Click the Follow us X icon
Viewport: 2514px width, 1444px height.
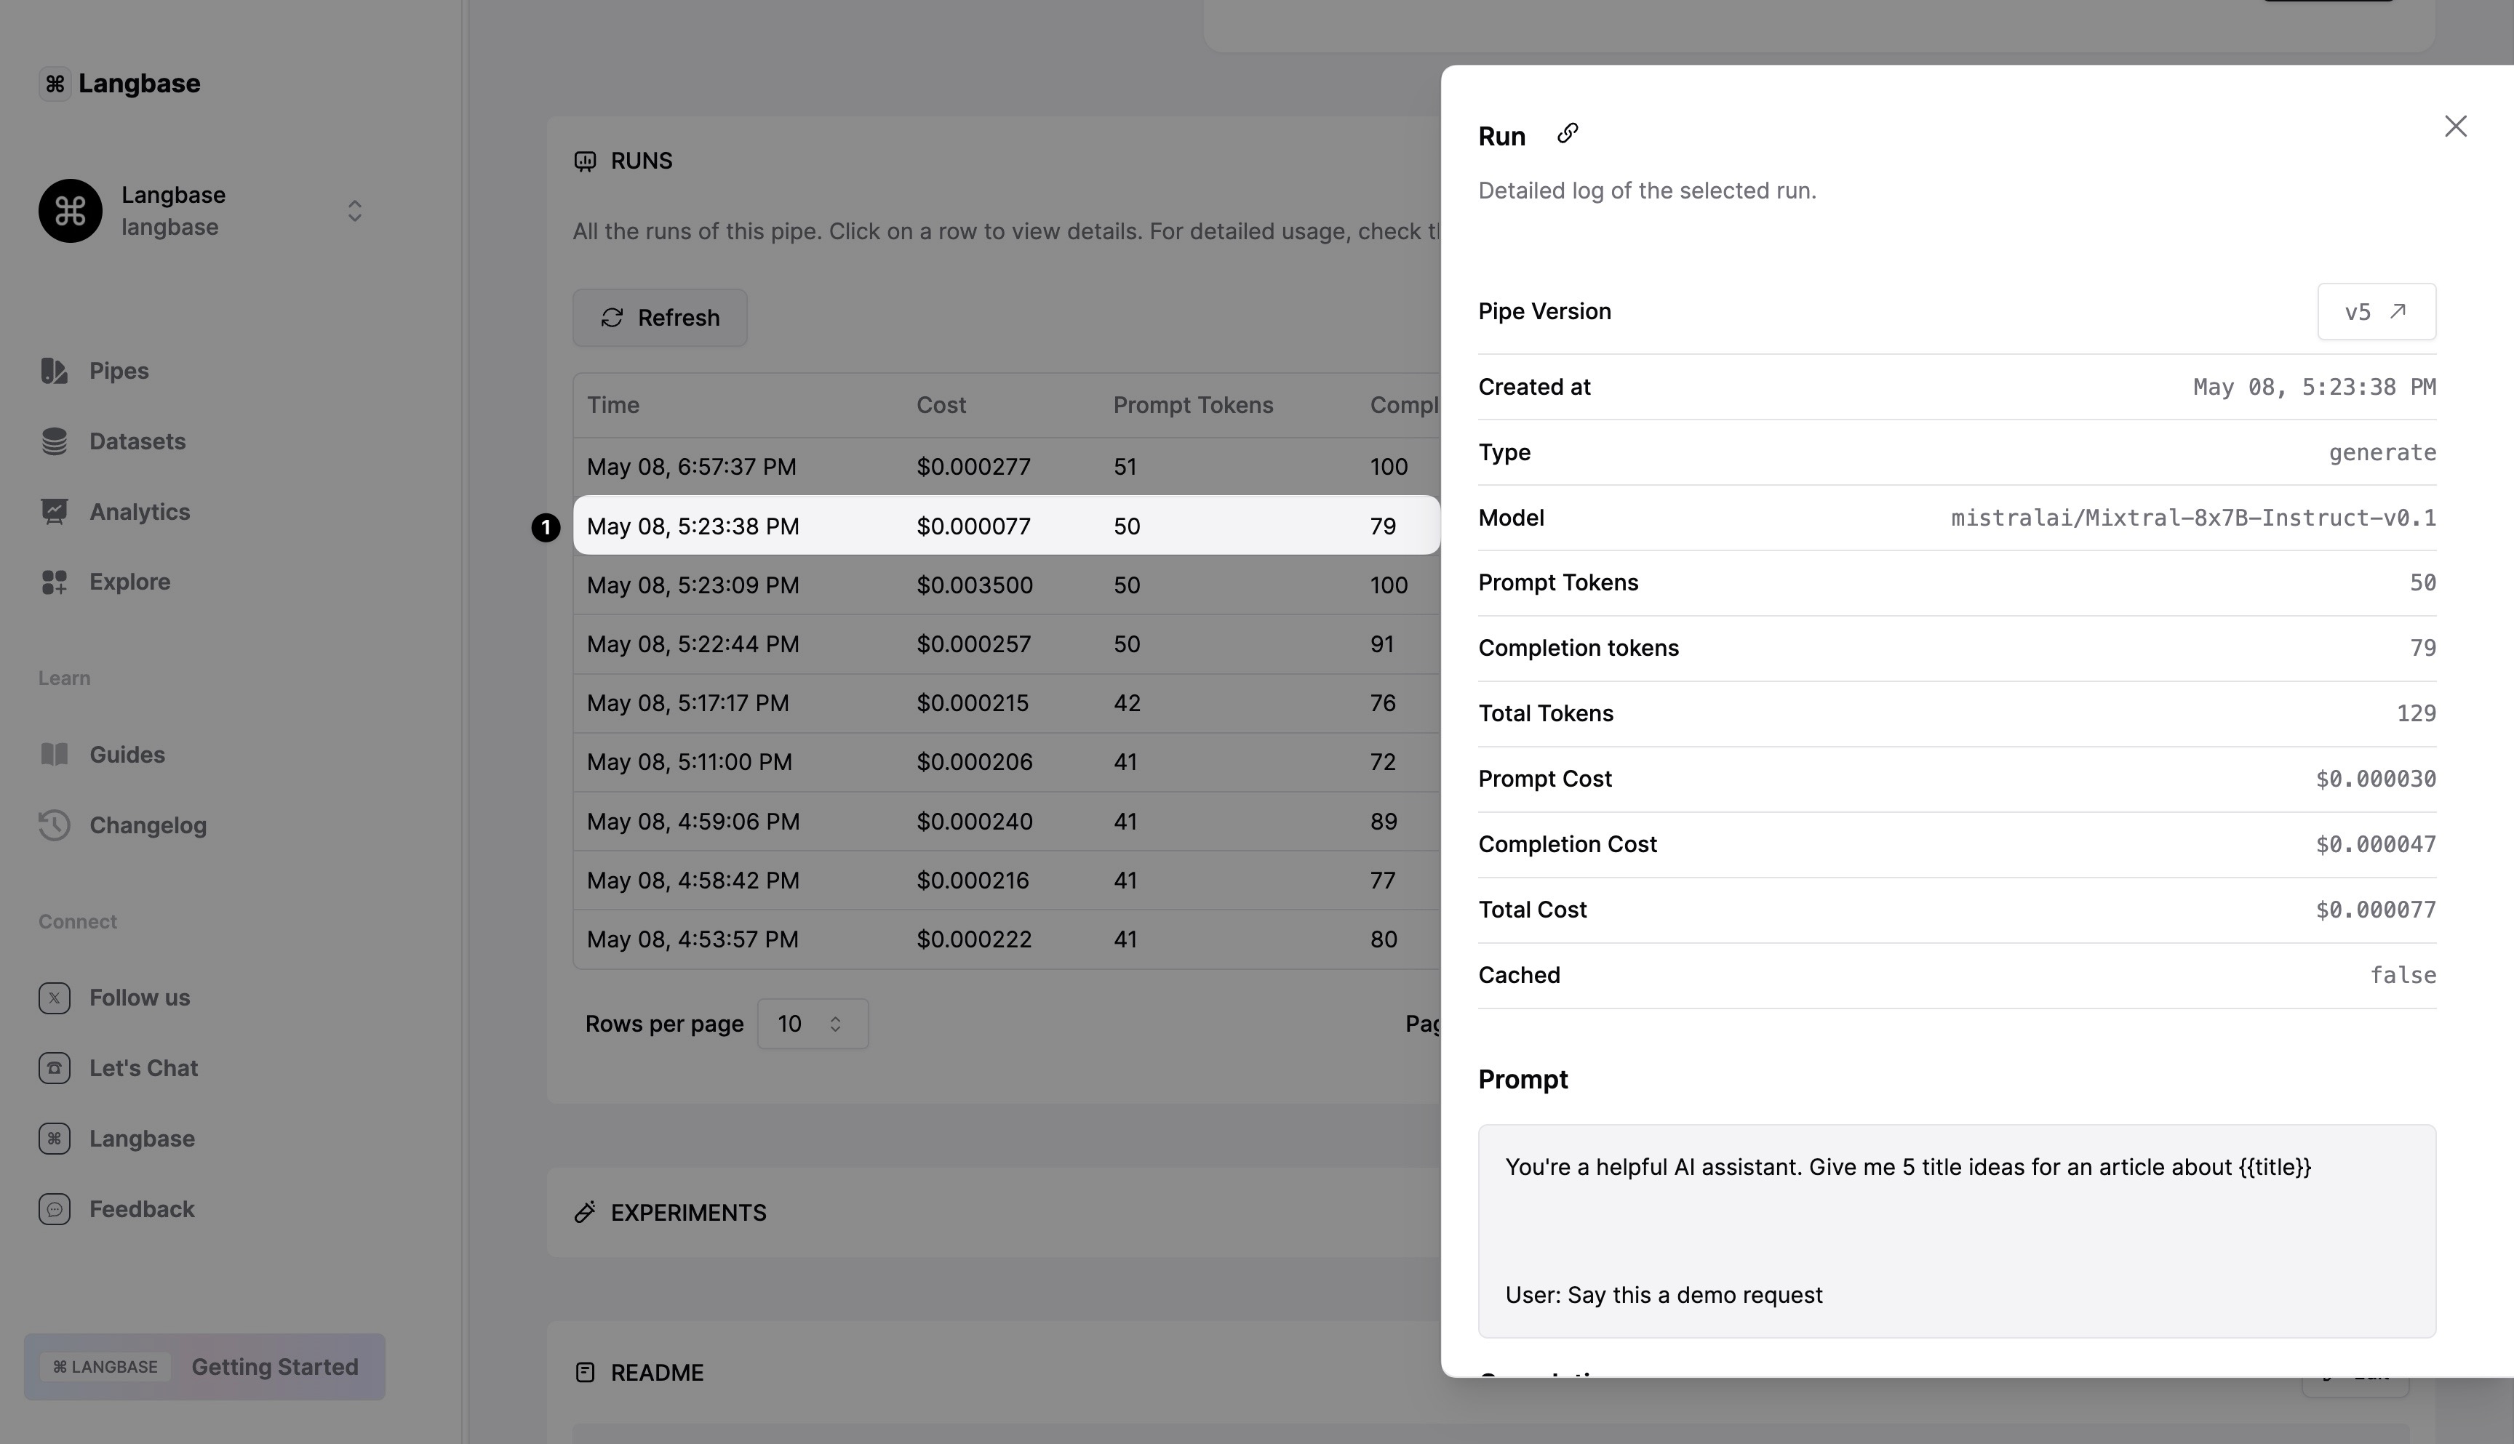tap(55, 998)
